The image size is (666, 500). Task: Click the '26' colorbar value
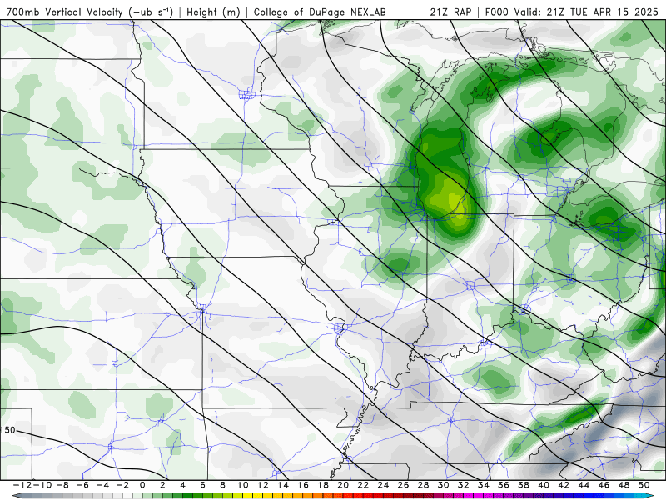[403, 485]
